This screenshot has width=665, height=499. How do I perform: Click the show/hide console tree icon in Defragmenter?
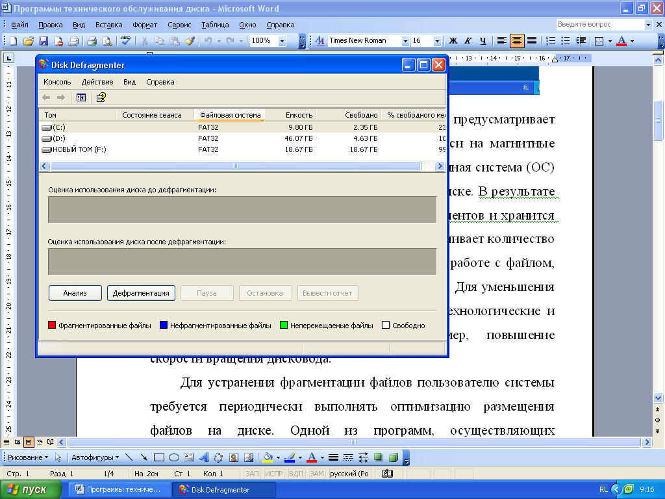(x=81, y=97)
